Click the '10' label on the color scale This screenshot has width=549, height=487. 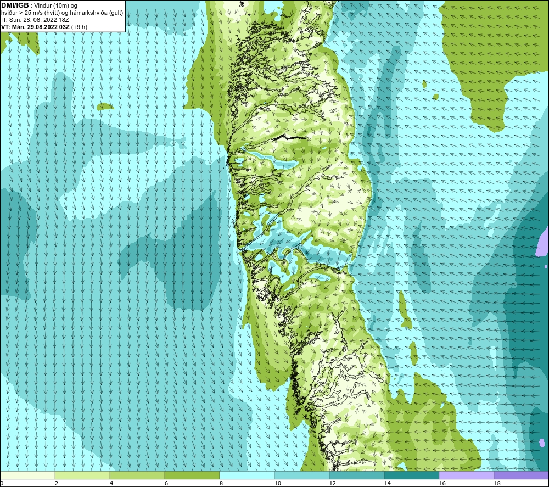pos(277,483)
